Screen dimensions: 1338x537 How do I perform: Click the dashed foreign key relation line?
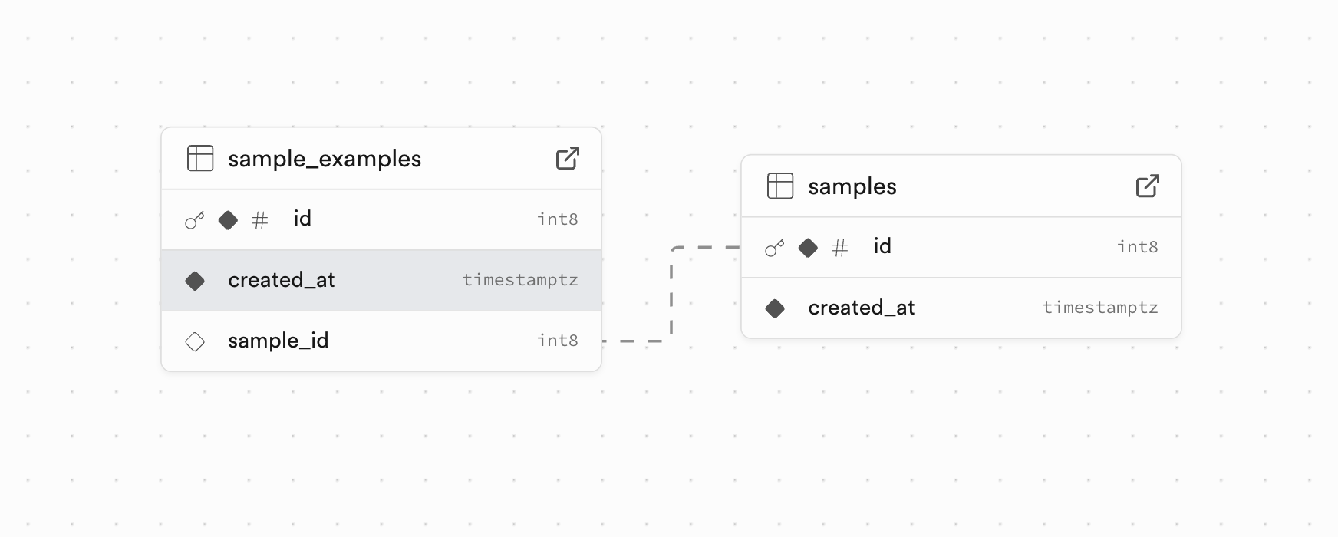671,295
